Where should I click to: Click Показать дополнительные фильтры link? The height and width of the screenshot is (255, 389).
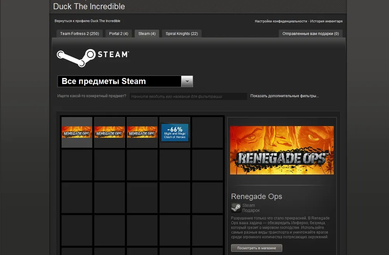[285, 96]
